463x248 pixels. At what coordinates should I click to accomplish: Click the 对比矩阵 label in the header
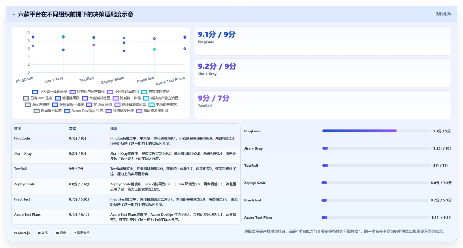pyautogui.click(x=443, y=14)
